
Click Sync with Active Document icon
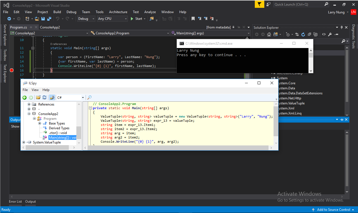[297, 34]
